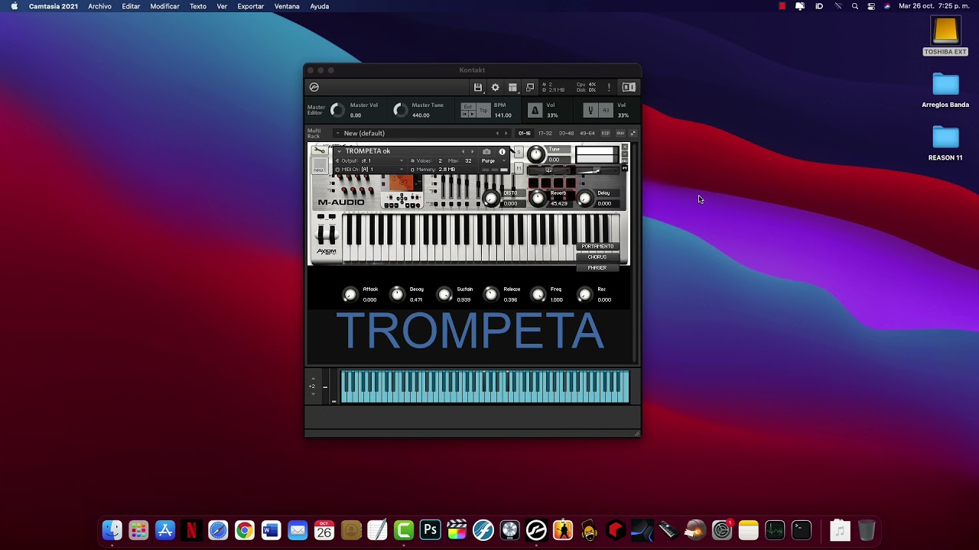Image resolution: width=979 pixels, height=550 pixels.
Task: Adjust the Master Tune knob
Action: 400,111
